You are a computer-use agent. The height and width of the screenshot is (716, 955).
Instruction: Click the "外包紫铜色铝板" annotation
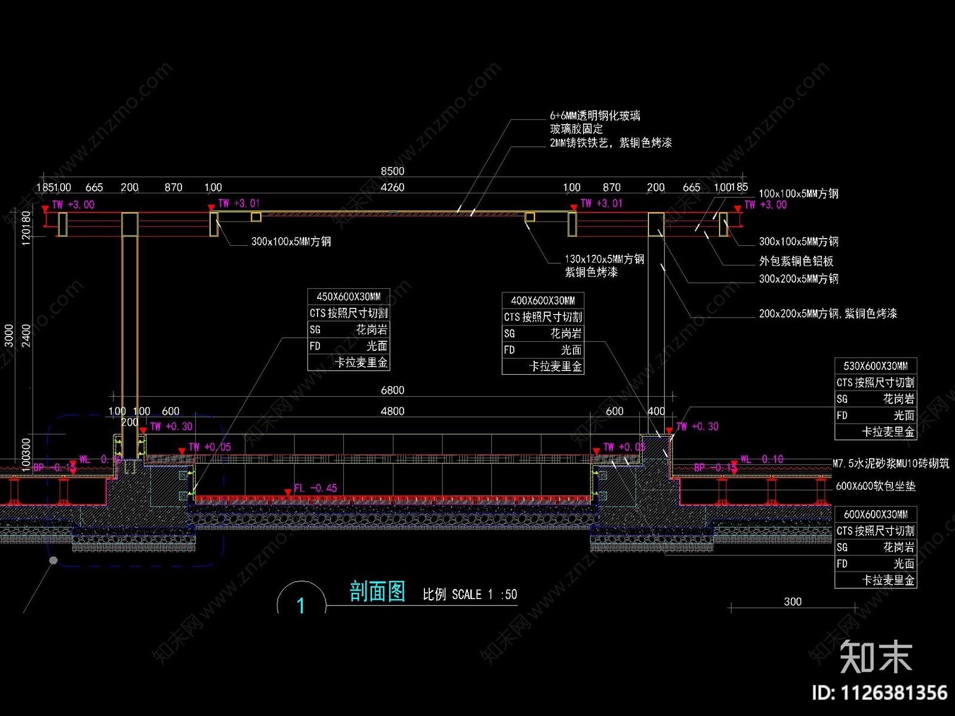[796, 261]
